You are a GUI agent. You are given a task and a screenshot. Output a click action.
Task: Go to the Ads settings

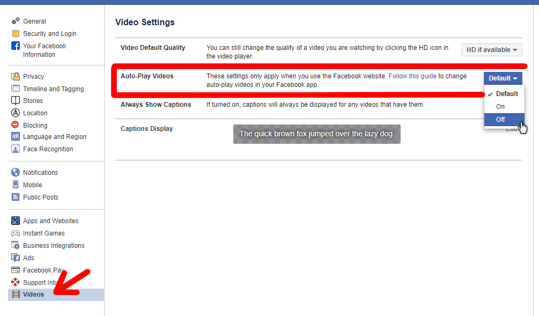(28, 258)
